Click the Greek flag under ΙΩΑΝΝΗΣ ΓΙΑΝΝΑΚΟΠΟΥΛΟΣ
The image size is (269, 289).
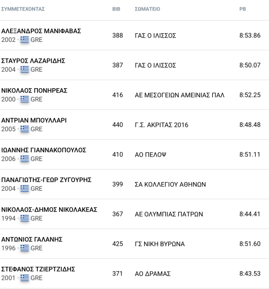point(24,158)
